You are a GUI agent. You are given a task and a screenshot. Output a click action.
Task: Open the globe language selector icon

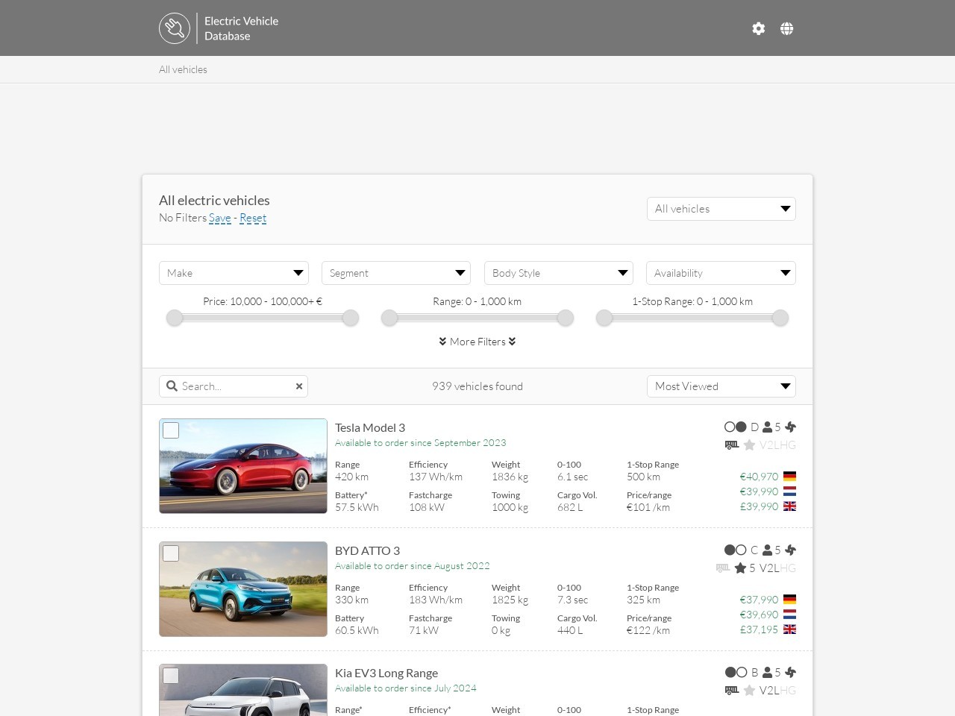[x=786, y=28]
